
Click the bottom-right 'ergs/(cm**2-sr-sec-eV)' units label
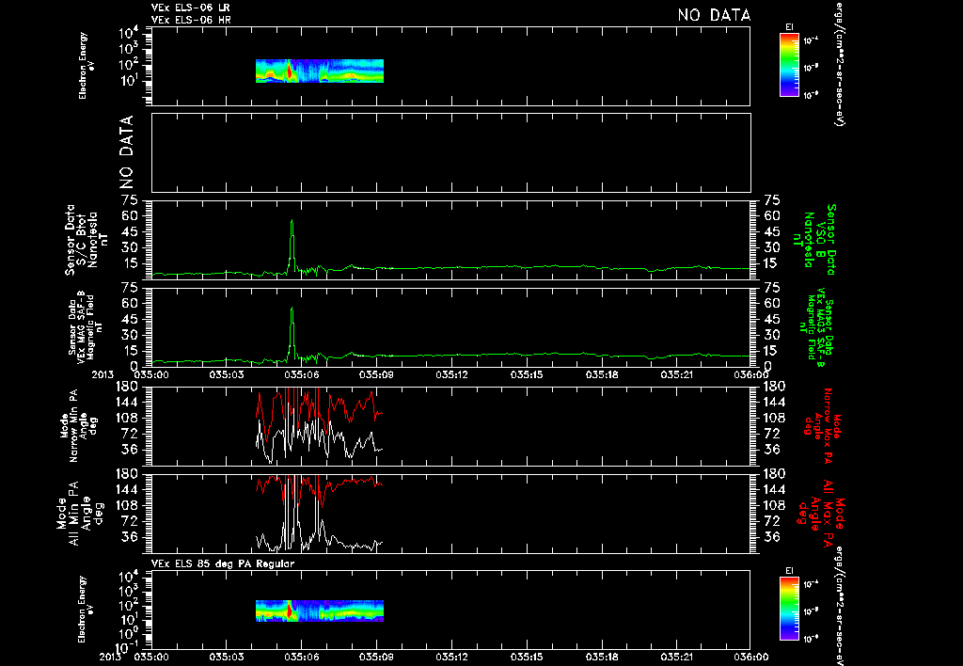tap(839, 607)
